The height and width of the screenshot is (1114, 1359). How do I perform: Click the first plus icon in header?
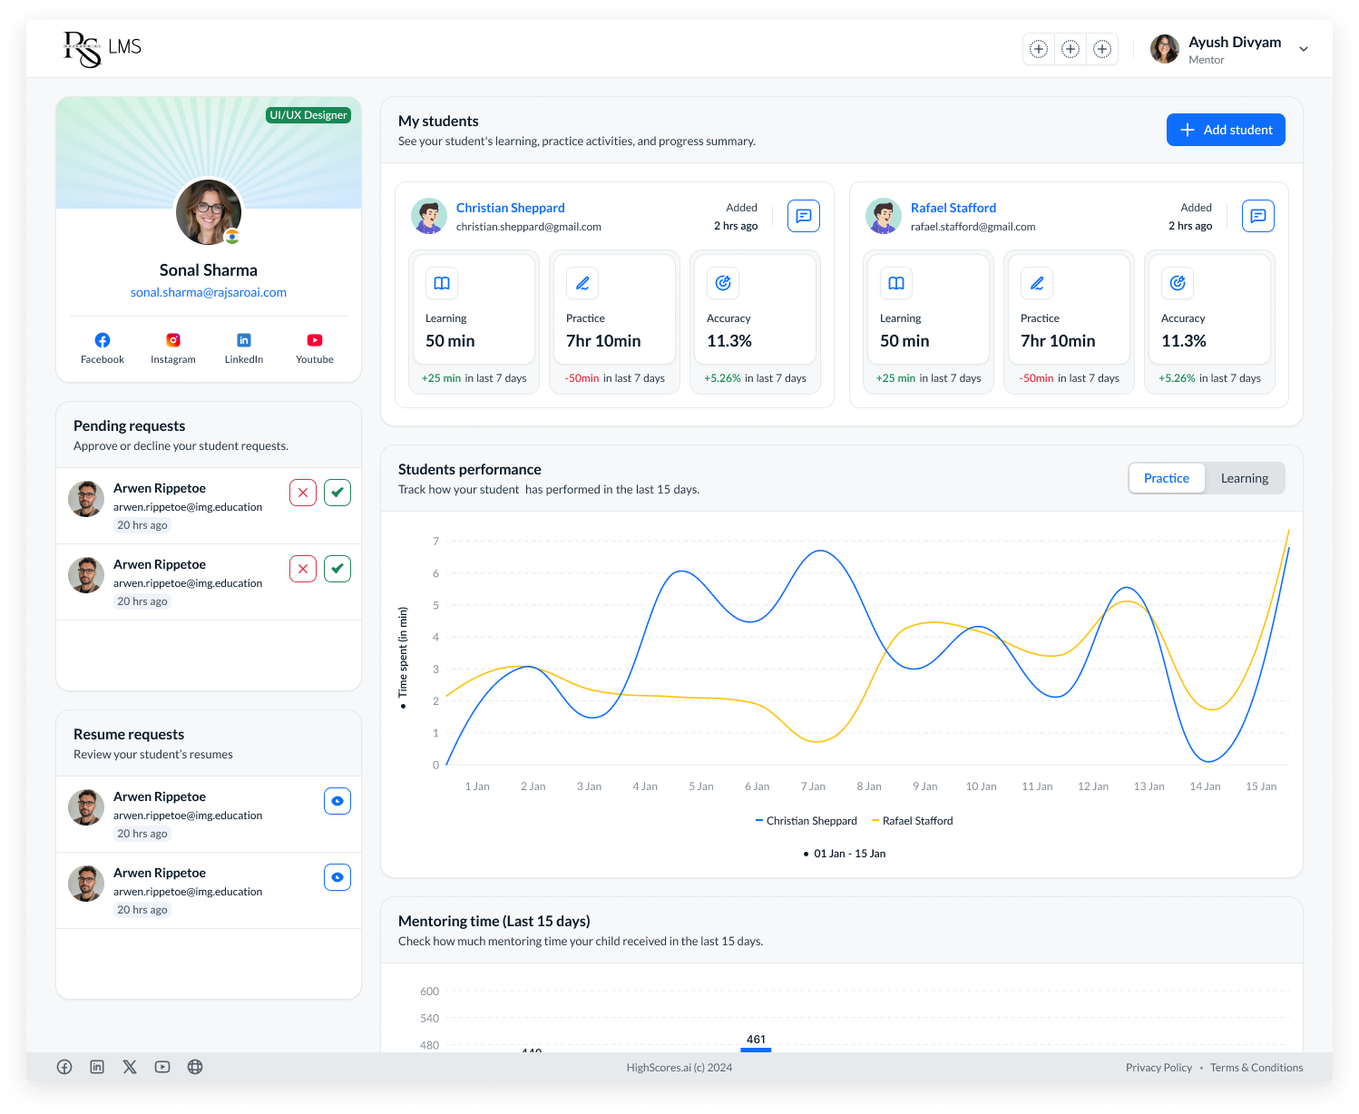click(x=1039, y=49)
